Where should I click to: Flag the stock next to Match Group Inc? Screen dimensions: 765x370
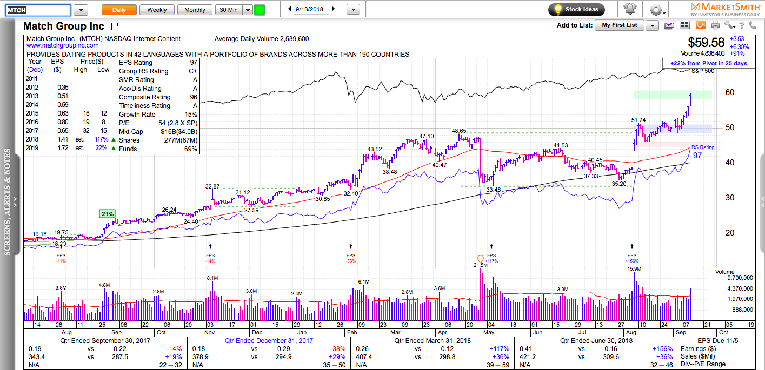[x=115, y=26]
